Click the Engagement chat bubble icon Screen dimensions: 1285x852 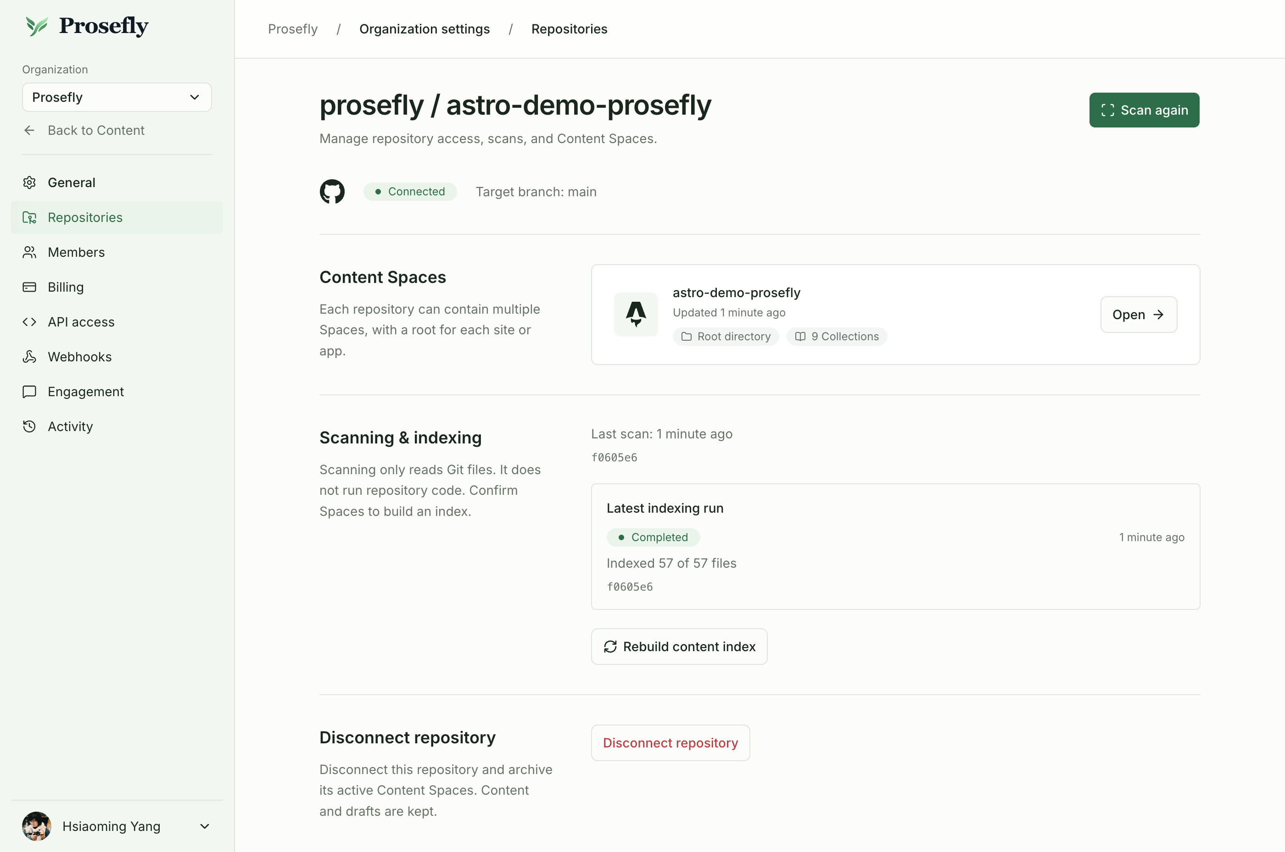click(29, 391)
